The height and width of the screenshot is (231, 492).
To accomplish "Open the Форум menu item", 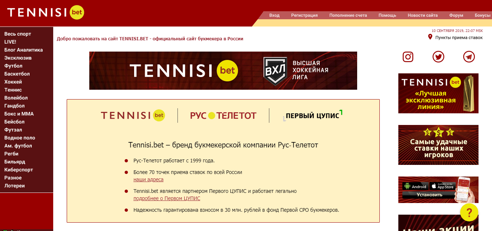I will pos(456,15).
